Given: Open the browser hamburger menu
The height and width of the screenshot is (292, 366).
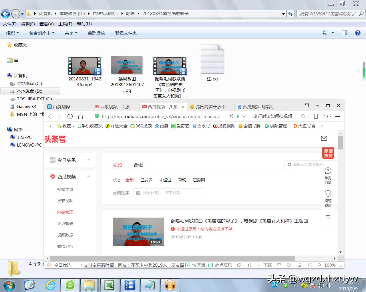Looking at the screenshot, I should 338,116.
